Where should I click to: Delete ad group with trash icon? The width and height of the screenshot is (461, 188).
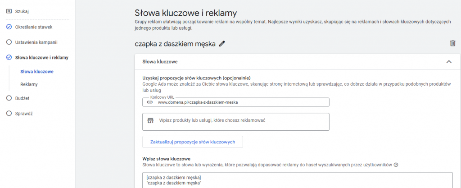coord(452,43)
